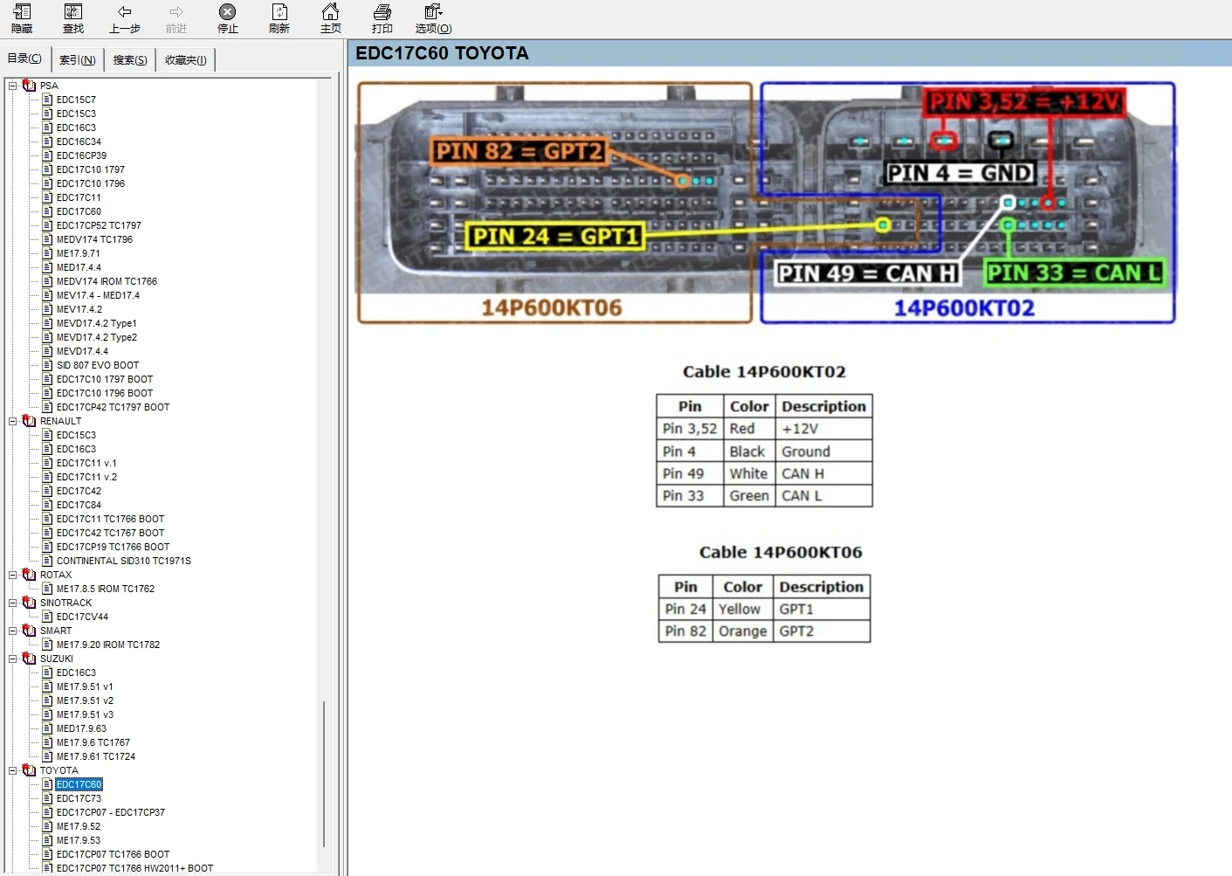Collapse the SUZUKI tree branch
This screenshot has width=1232, height=876.
[13, 659]
